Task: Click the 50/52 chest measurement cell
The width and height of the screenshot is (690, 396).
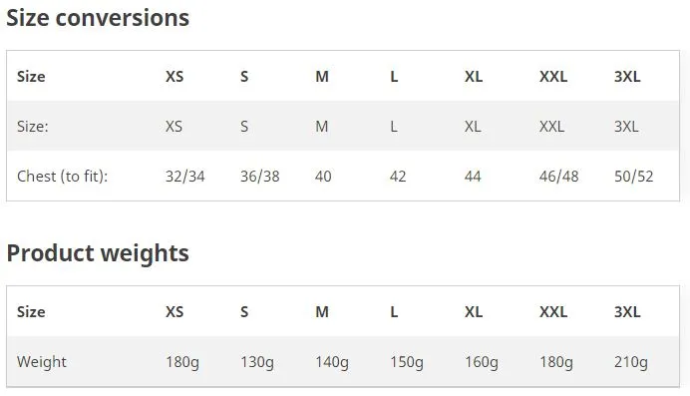Action: coord(634,177)
